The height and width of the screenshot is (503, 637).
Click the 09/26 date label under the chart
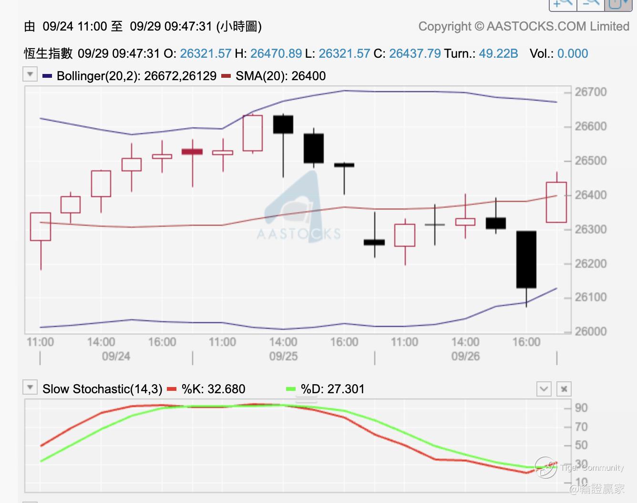pyautogui.click(x=465, y=356)
